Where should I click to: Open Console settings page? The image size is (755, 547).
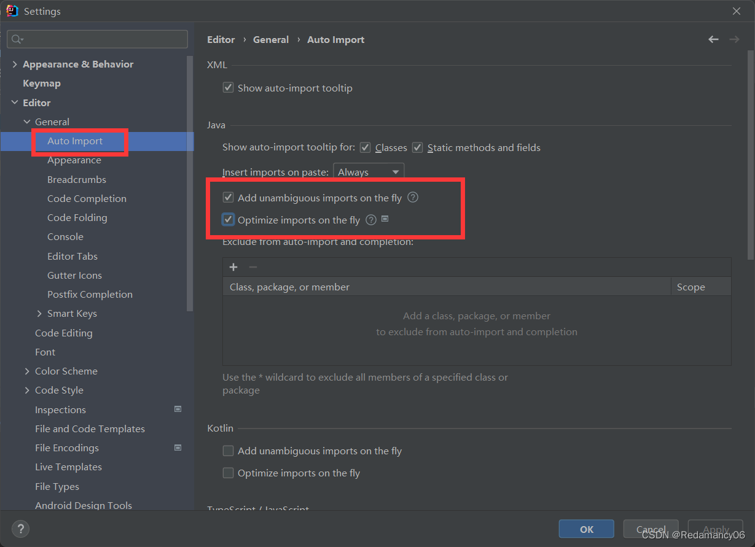tap(65, 236)
